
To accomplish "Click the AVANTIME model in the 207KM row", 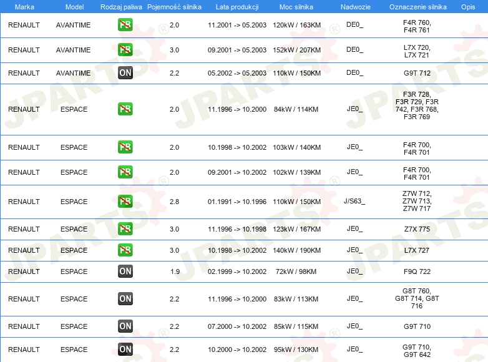I will click(73, 50).
